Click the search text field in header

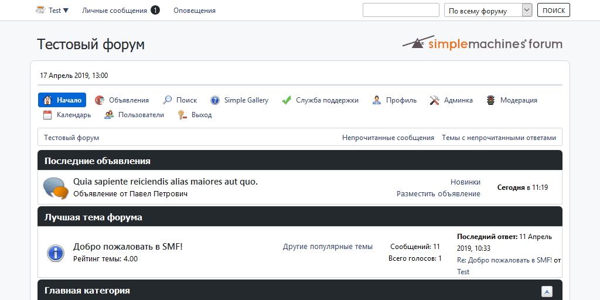point(401,11)
